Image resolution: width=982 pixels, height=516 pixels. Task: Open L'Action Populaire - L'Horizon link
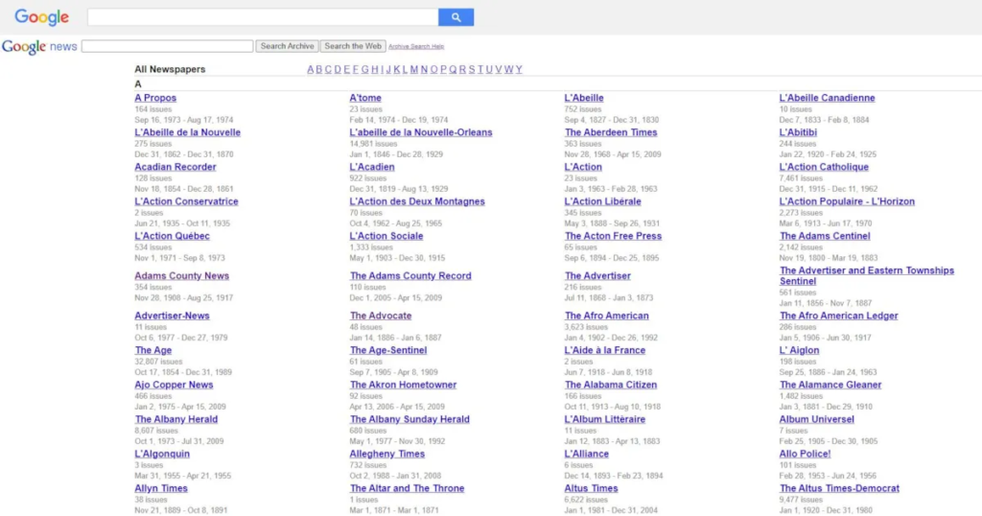click(x=847, y=201)
